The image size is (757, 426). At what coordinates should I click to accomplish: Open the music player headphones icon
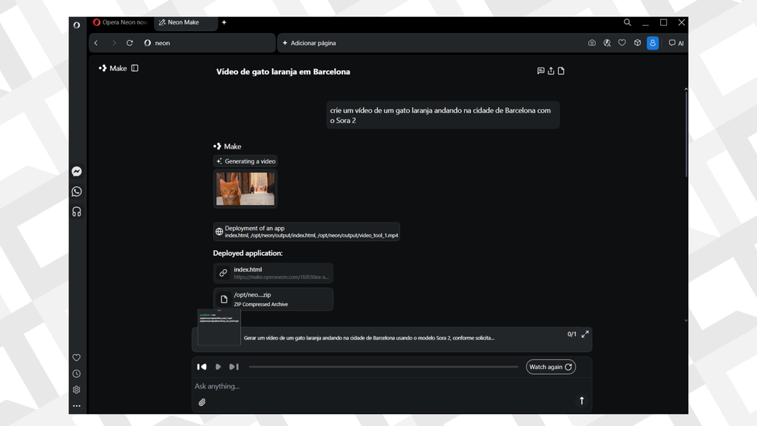[77, 212]
